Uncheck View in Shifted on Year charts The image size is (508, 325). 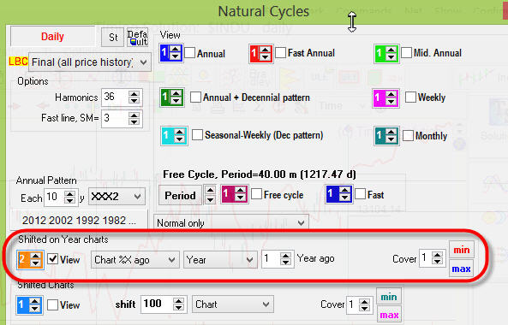53,259
